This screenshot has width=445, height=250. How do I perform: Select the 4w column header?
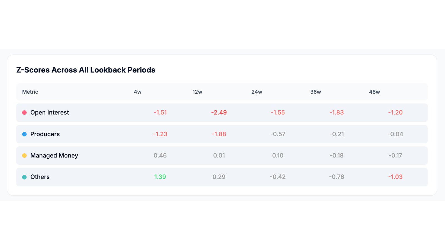[x=138, y=92]
